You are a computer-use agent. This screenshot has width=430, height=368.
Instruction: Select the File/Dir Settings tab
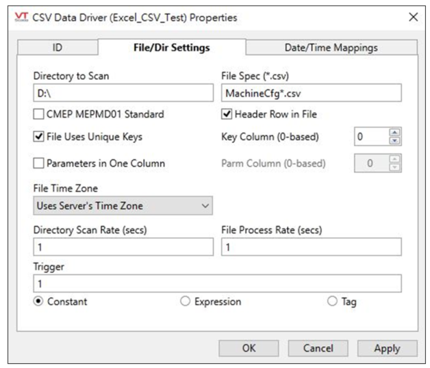point(172,47)
